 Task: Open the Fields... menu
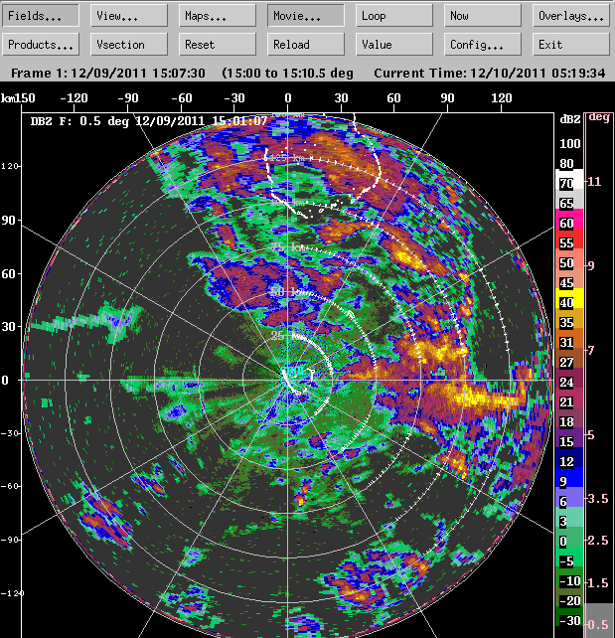click(41, 16)
